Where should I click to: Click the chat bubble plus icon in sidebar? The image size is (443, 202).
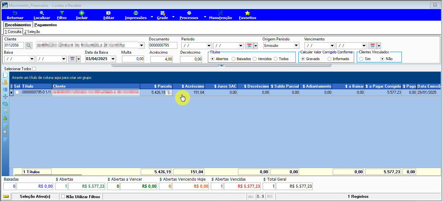pos(5,104)
